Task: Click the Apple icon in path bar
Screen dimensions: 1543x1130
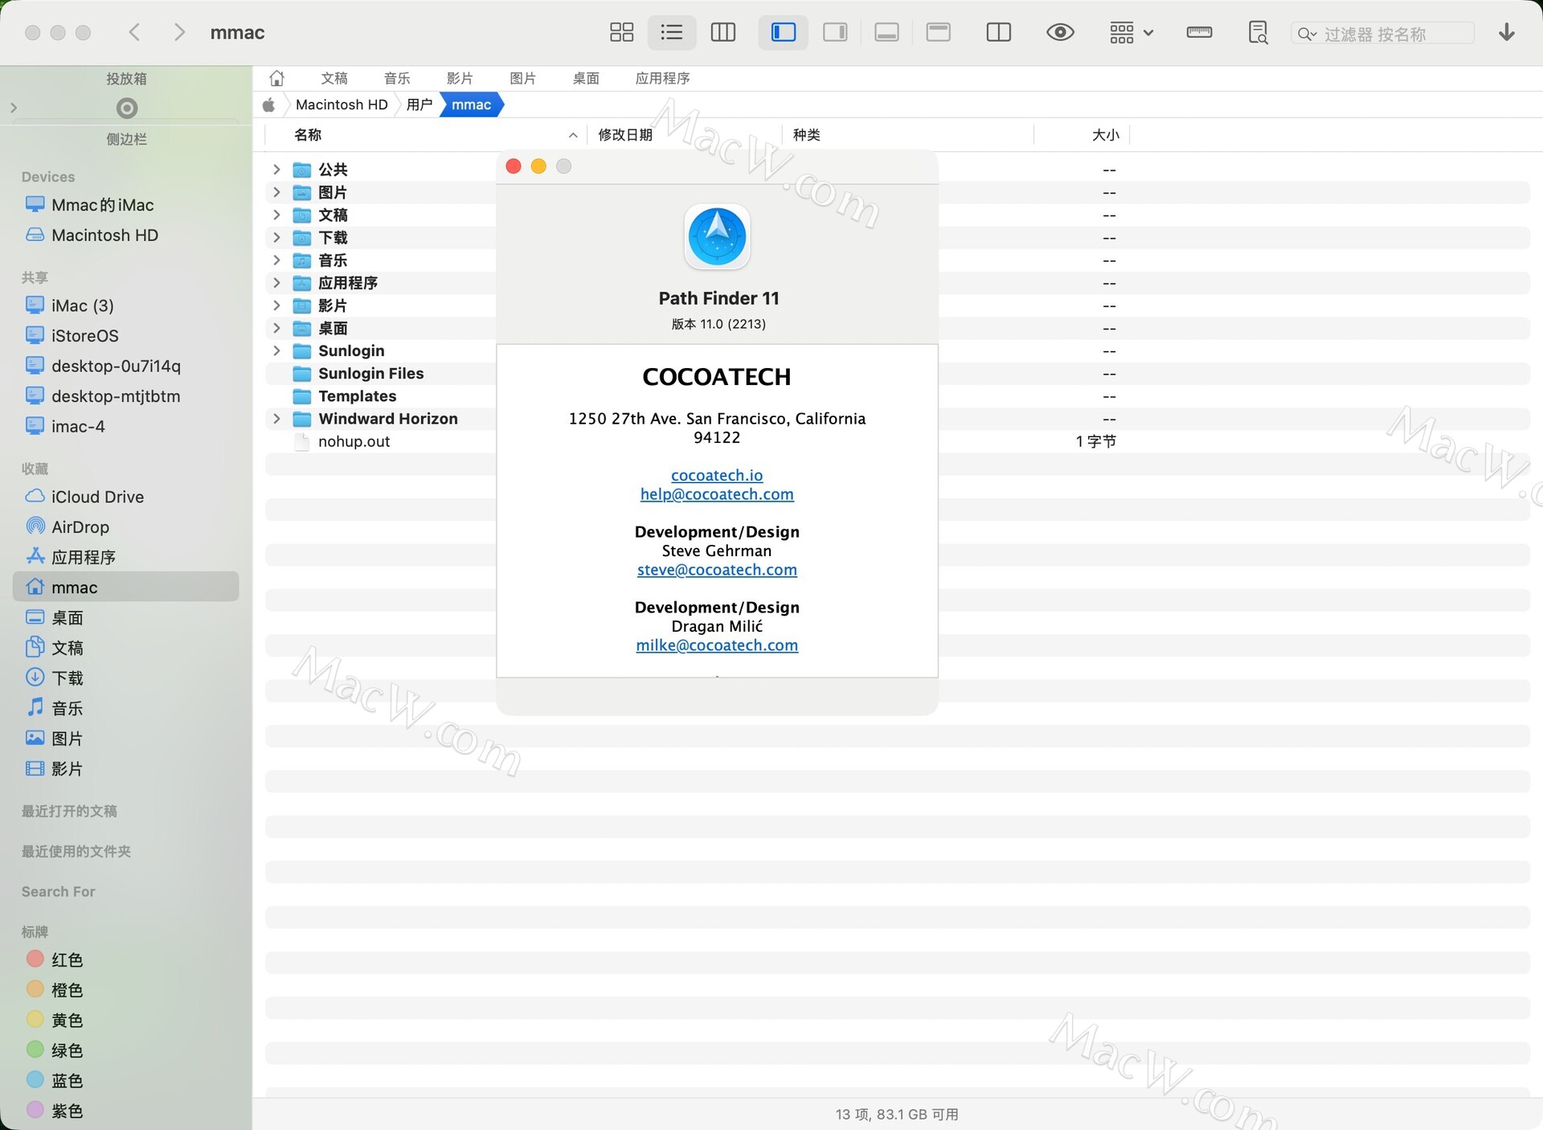Action: point(269,104)
